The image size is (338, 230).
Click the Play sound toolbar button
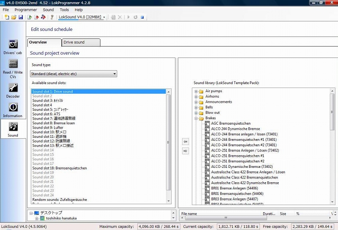(128, 17)
